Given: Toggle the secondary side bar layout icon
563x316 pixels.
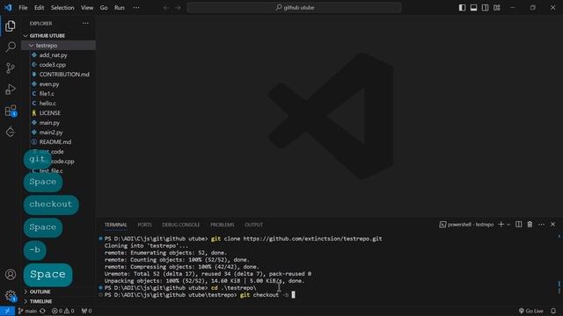Looking at the screenshot, I should (485, 8).
